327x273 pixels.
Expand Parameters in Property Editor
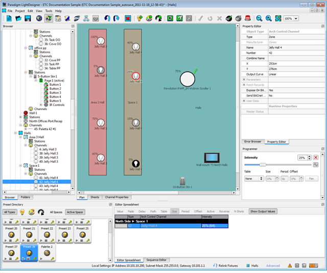click(x=244, y=80)
